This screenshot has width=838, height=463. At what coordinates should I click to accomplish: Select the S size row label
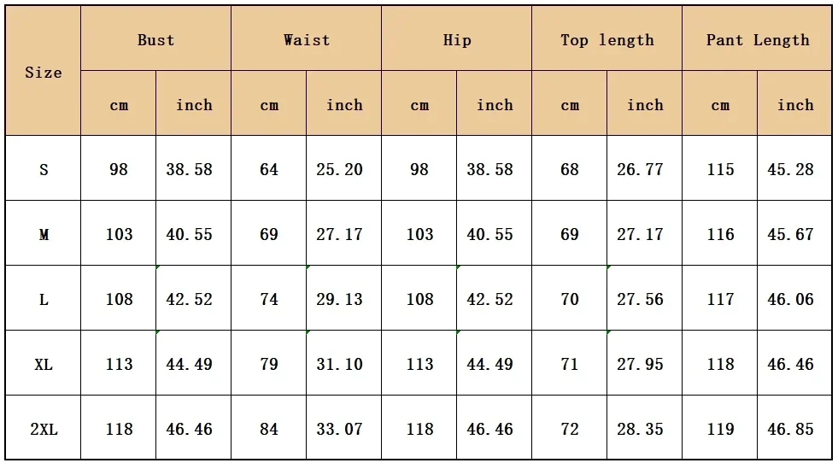pyautogui.click(x=44, y=168)
